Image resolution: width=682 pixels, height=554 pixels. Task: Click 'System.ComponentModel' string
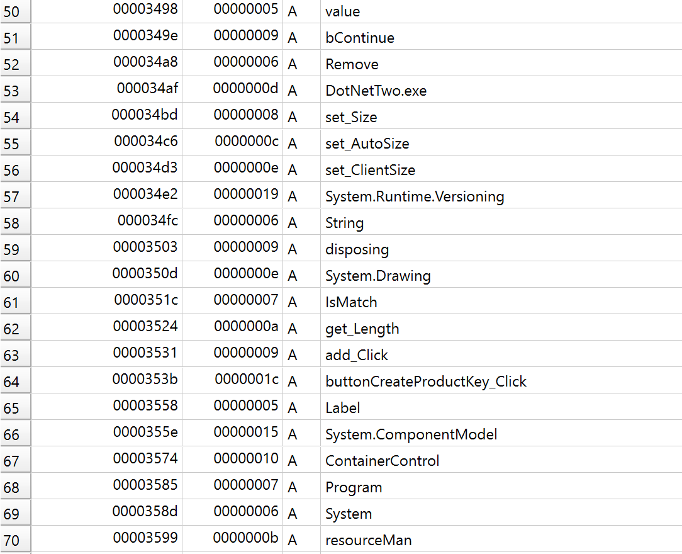(x=411, y=434)
